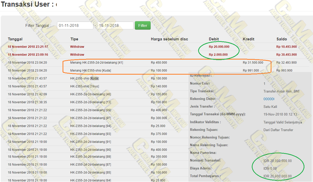Viewport: 313px width, 182px height.
Task: Select the Withdraw entry at 23:21:17
Action: coord(77,47)
